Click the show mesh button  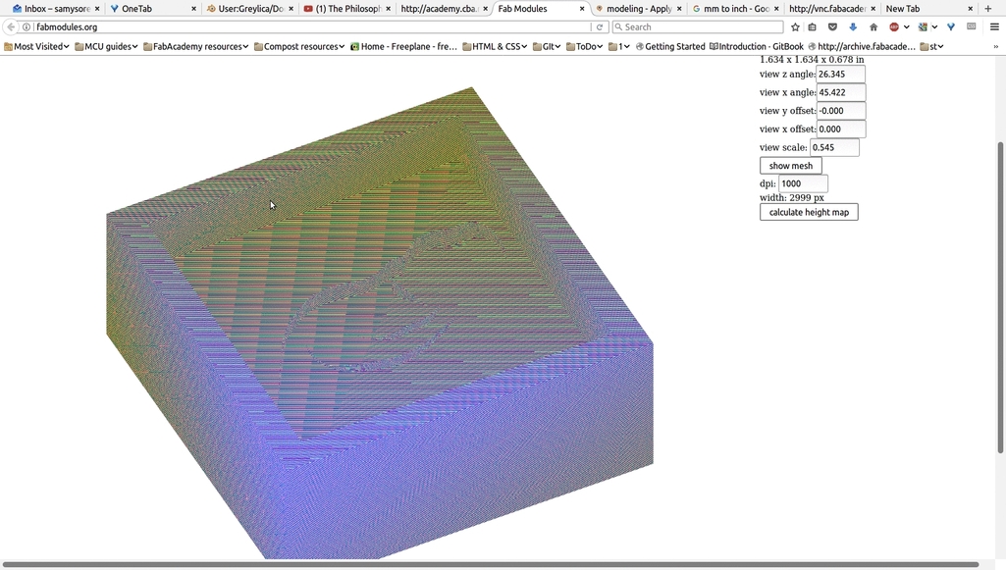click(x=790, y=166)
